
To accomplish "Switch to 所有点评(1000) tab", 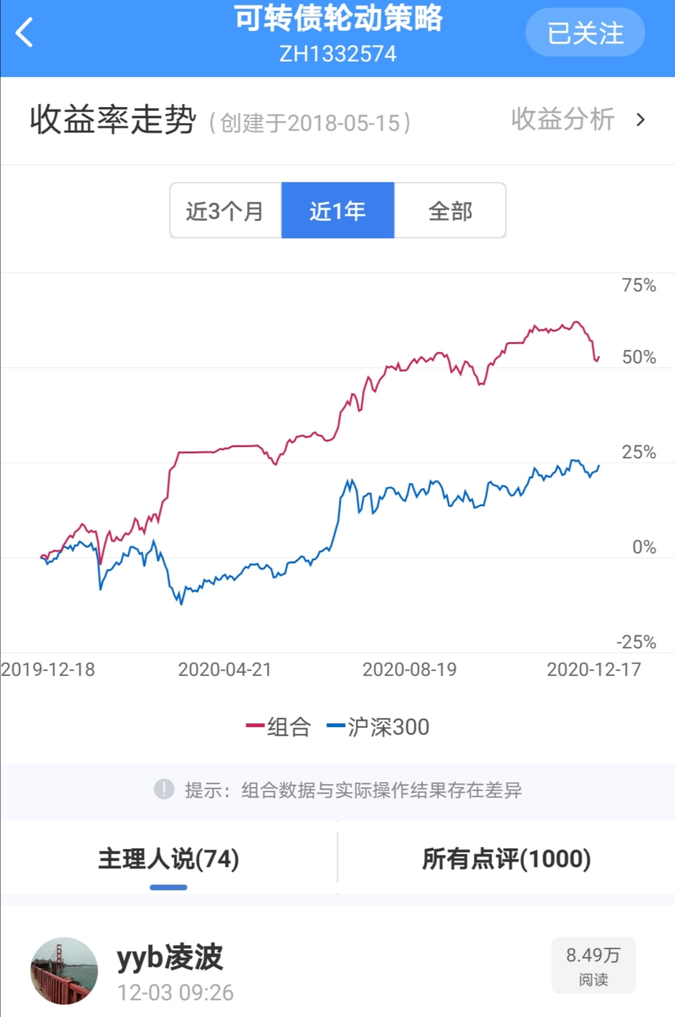I will coord(506,859).
